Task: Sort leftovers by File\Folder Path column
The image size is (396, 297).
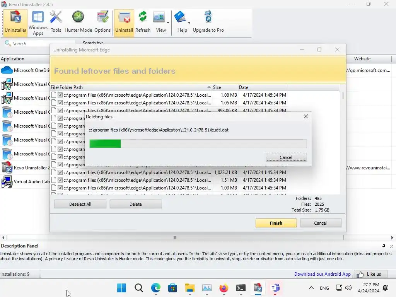Action: [131, 87]
